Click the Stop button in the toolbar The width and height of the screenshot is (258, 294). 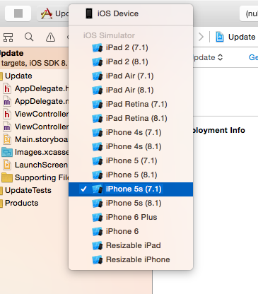tap(18, 13)
